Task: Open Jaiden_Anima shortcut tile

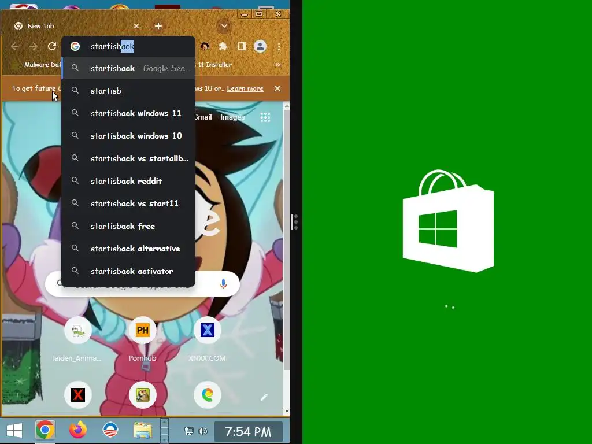Action: (x=78, y=330)
